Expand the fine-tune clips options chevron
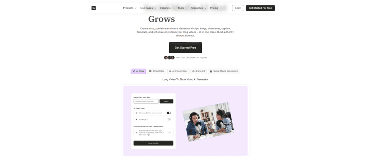 [170, 133]
